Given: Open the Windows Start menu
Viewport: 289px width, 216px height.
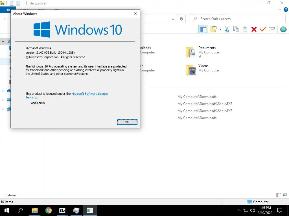Looking at the screenshot, I should 7,210.
